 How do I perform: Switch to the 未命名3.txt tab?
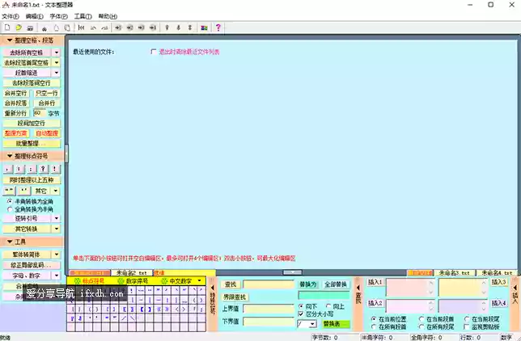pos(454,273)
